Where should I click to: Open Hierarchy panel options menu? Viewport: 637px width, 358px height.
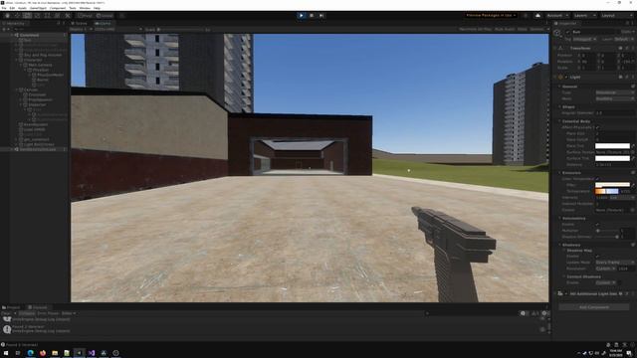(x=64, y=24)
